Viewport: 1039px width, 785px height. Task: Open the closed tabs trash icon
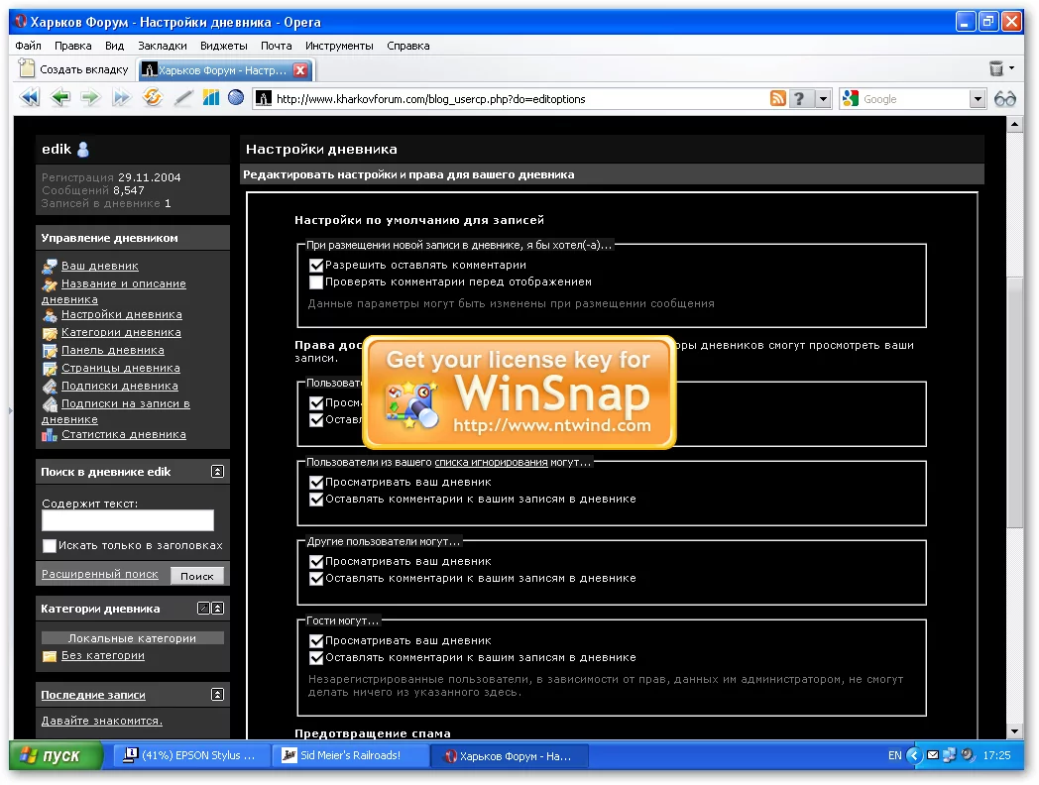point(996,68)
